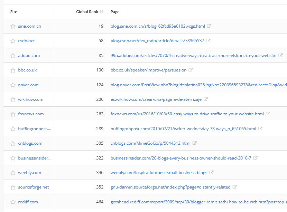Image resolution: width=287 pixels, height=212 pixels.
Task: Click the Page column header
Action: click(114, 11)
